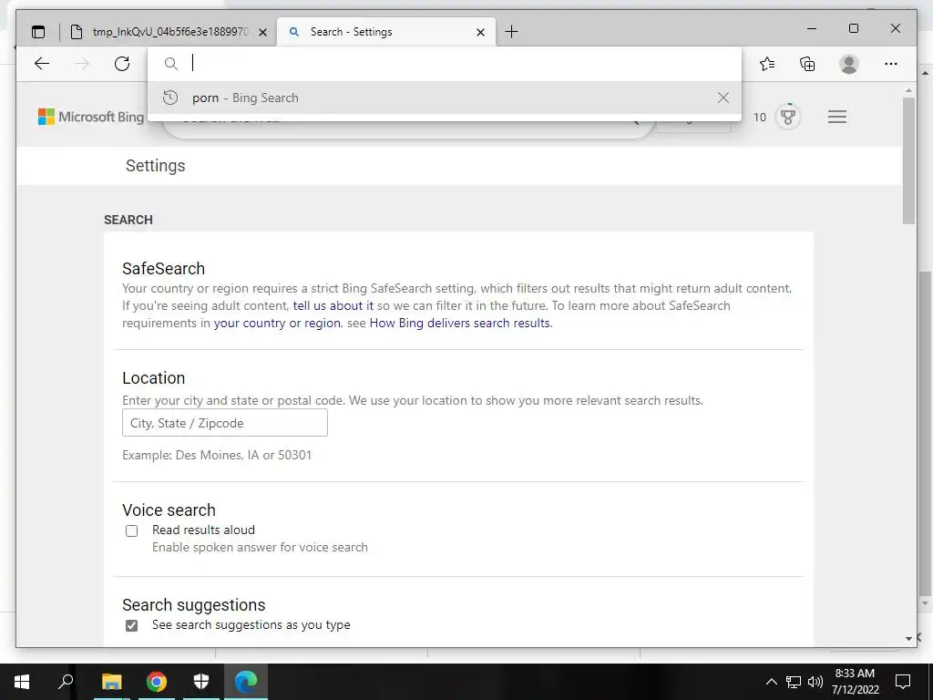
Task: Open the Favorites star list icon
Action: (767, 64)
